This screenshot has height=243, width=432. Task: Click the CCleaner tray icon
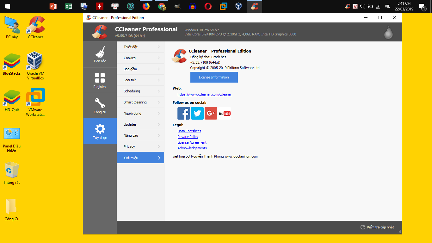click(x=348, y=6)
